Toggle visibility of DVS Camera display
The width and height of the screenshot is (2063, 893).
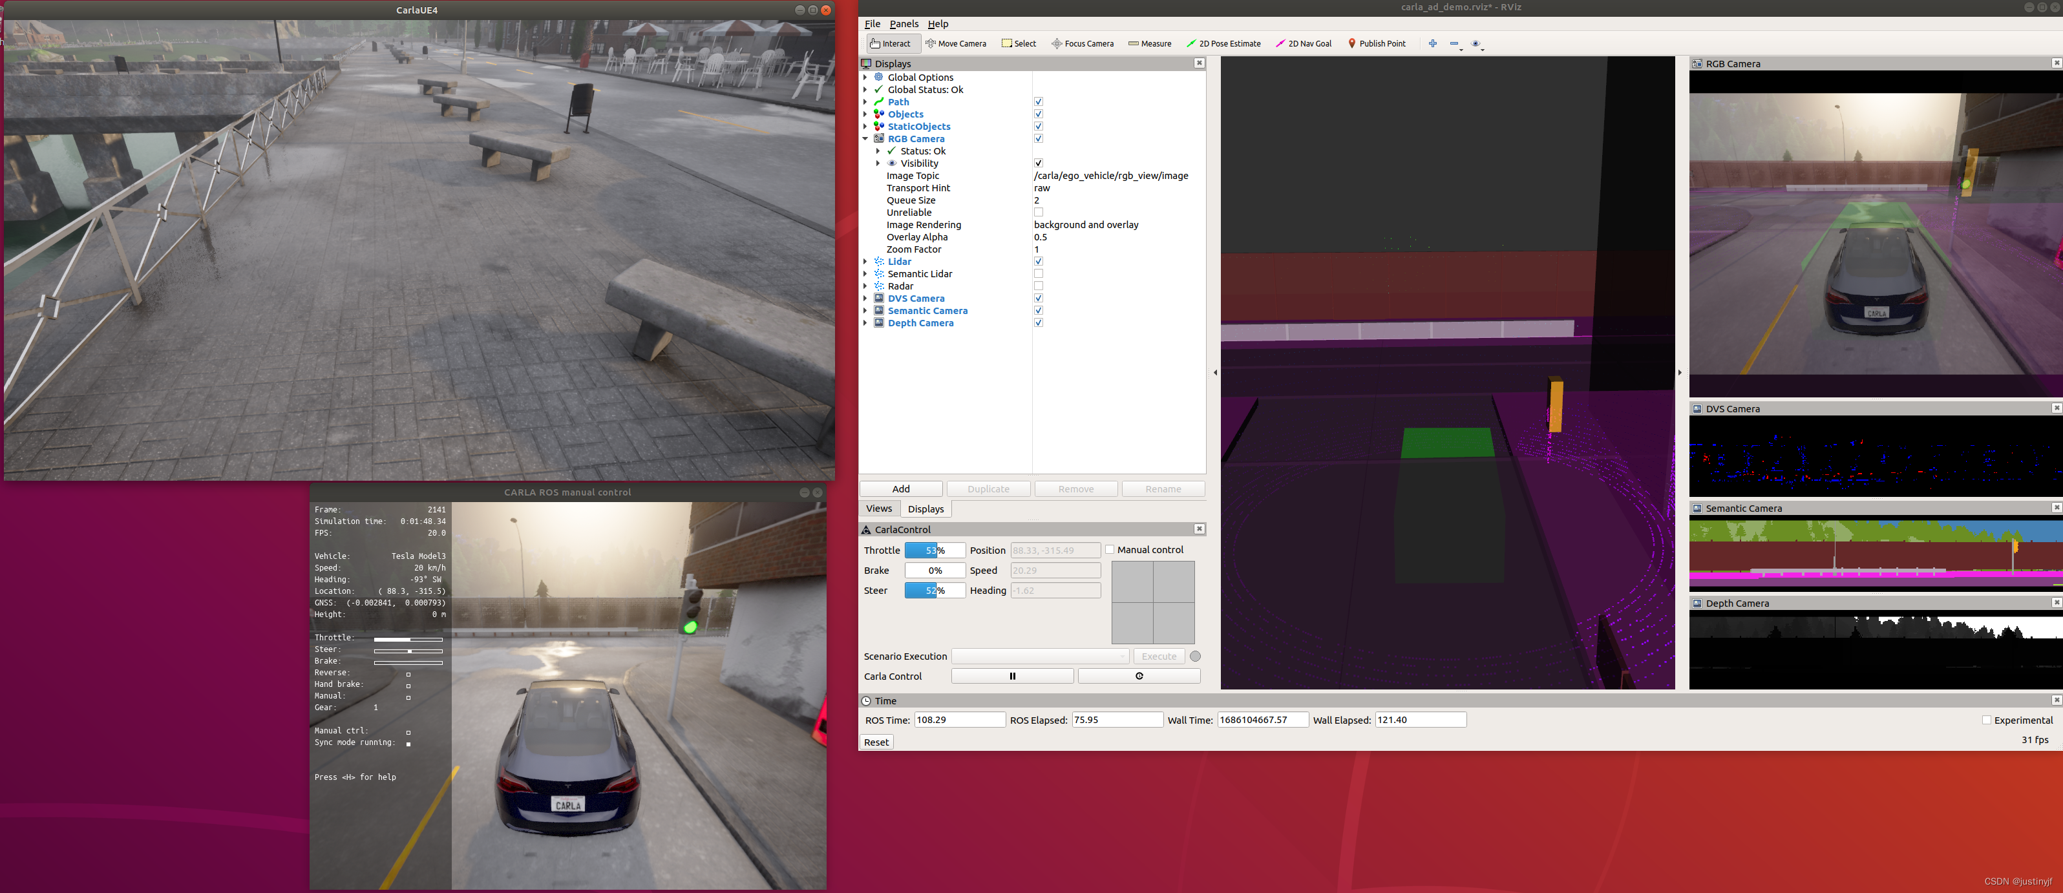tap(1039, 299)
